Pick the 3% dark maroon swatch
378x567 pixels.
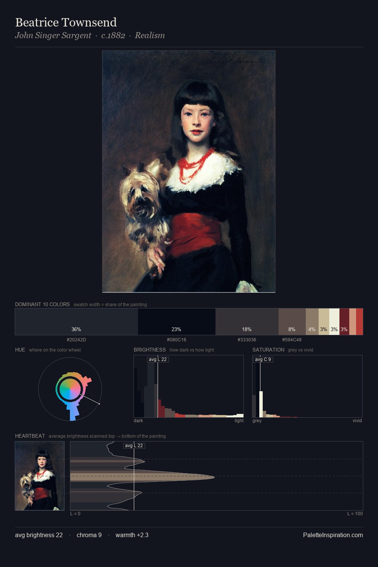344,322
